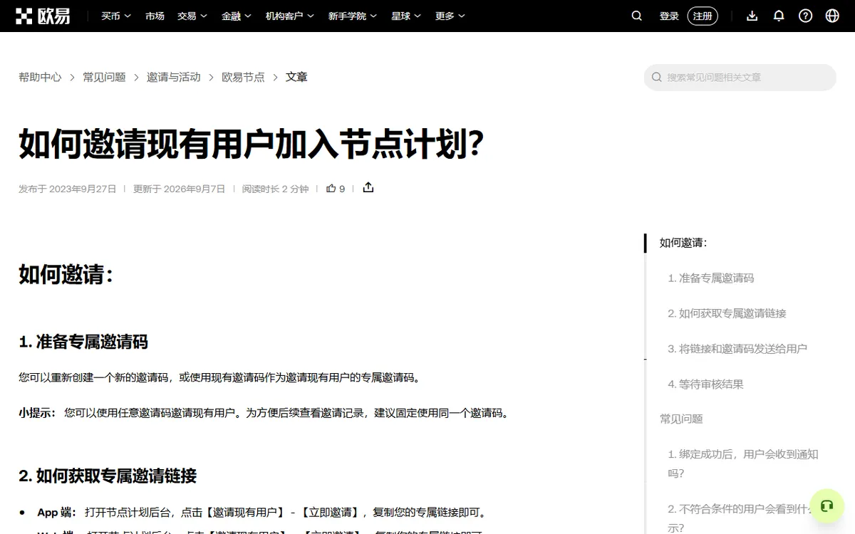Click the 注册 register button
The image size is (855, 534).
703,16
